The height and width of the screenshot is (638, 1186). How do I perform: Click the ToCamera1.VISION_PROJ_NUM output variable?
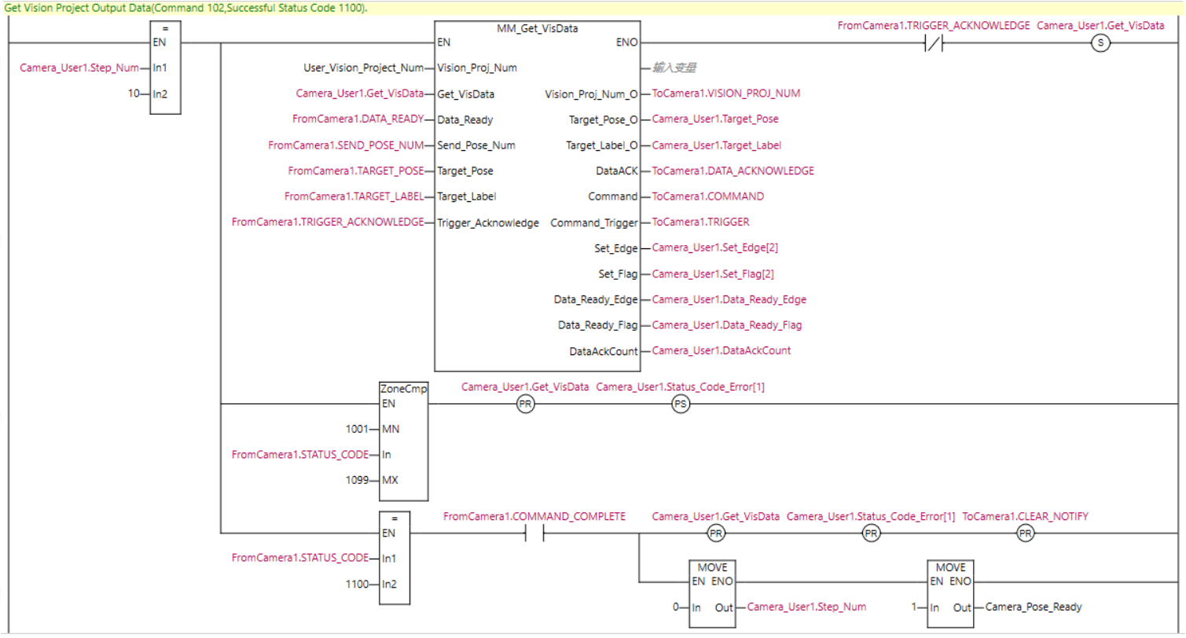coord(726,93)
